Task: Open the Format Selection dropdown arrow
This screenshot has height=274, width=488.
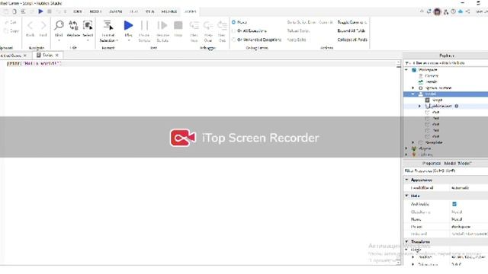Action: click(x=117, y=40)
